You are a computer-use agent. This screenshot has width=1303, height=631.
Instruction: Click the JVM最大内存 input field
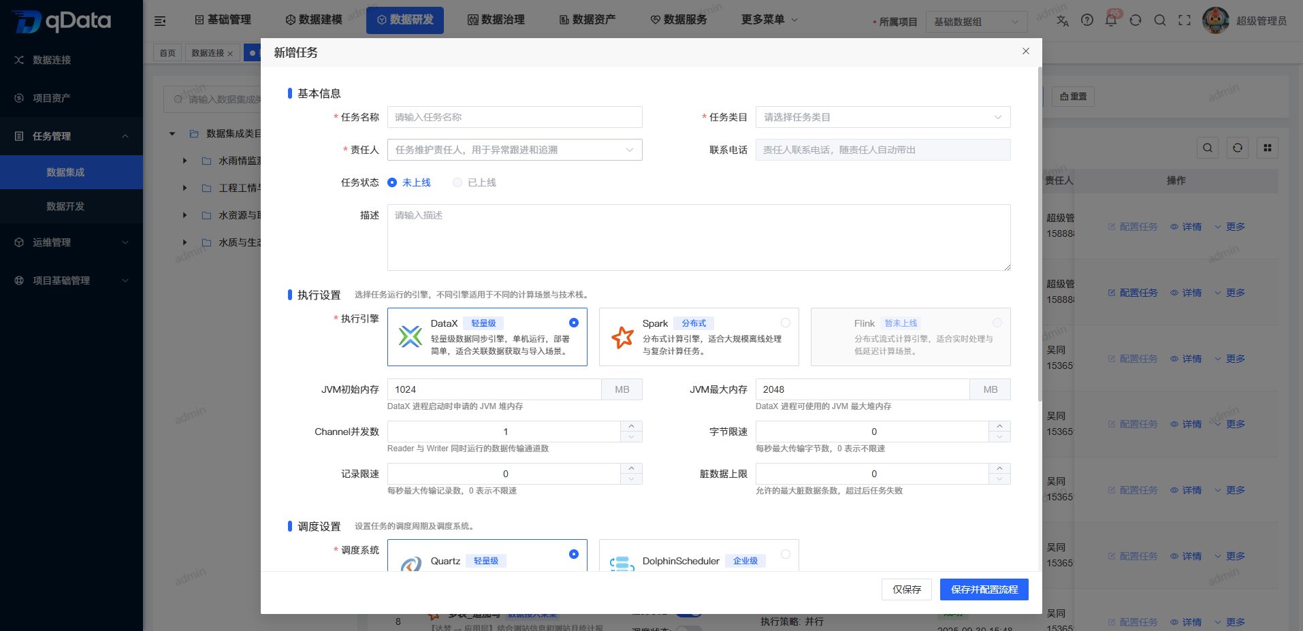[863, 389]
